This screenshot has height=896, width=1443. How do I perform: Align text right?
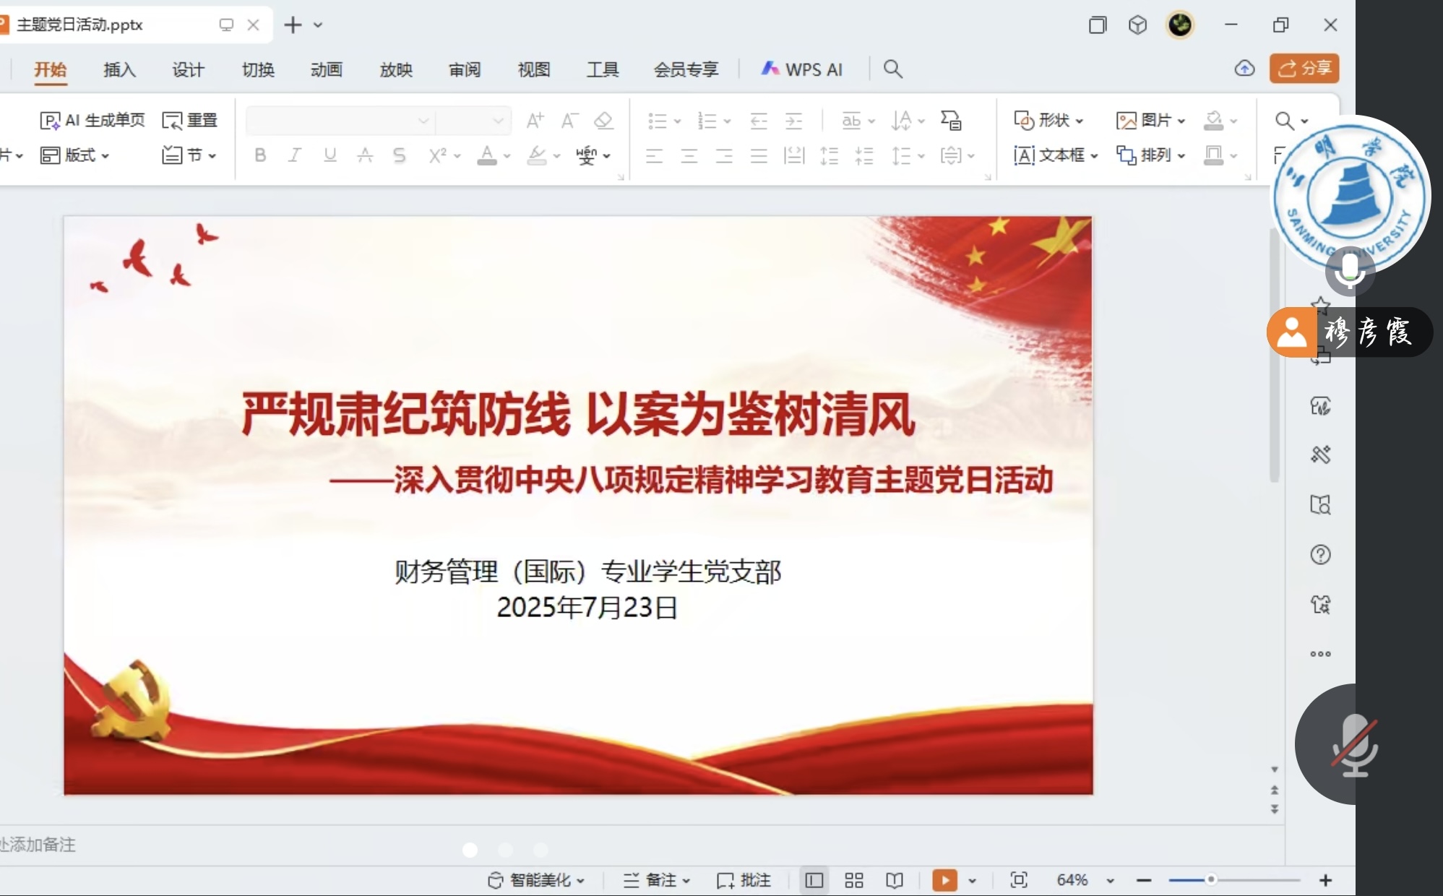pyautogui.click(x=724, y=155)
